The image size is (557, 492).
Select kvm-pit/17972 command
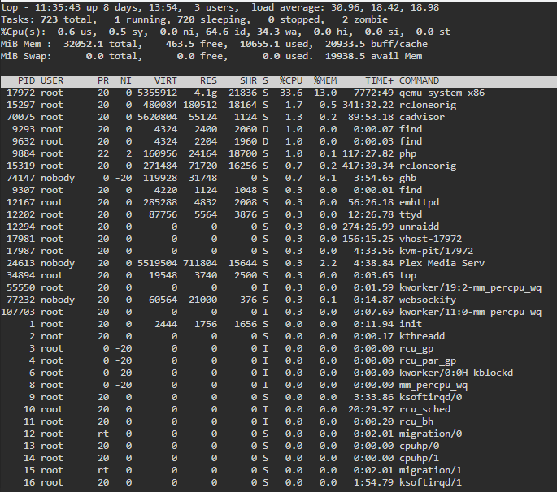[436, 251]
